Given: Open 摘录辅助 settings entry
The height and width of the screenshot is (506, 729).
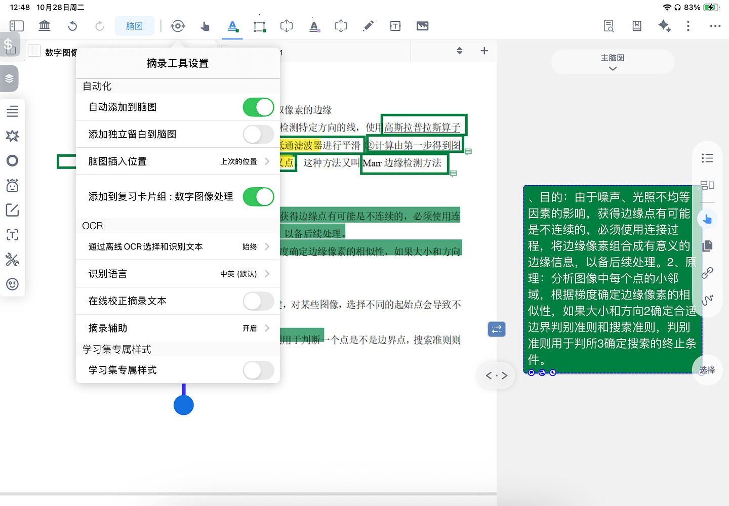Looking at the screenshot, I should [177, 328].
